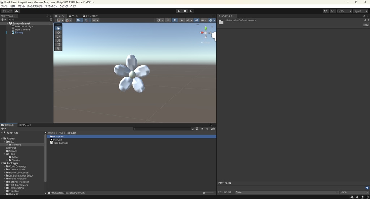Open draw mode (shading) dropdown
370x199 pixels.
[160, 20]
